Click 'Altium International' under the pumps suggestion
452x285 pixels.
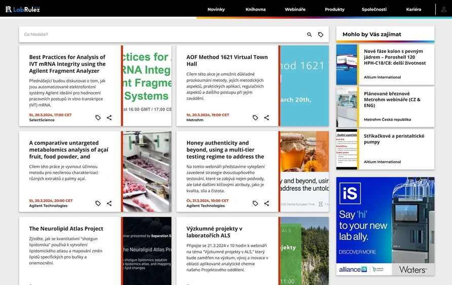point(382,162)
